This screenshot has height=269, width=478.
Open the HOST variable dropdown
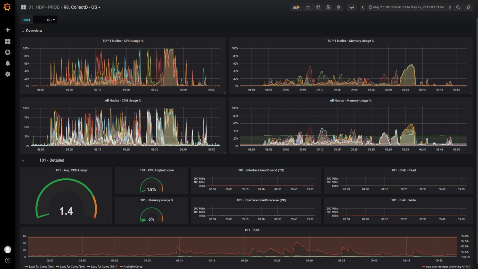point(45,20)
